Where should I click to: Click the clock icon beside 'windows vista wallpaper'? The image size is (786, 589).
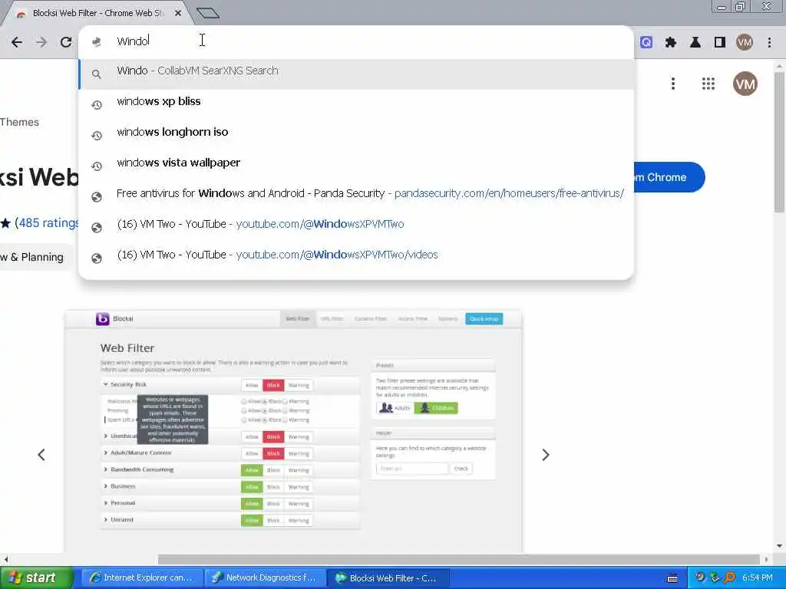[x=97, y=166]
